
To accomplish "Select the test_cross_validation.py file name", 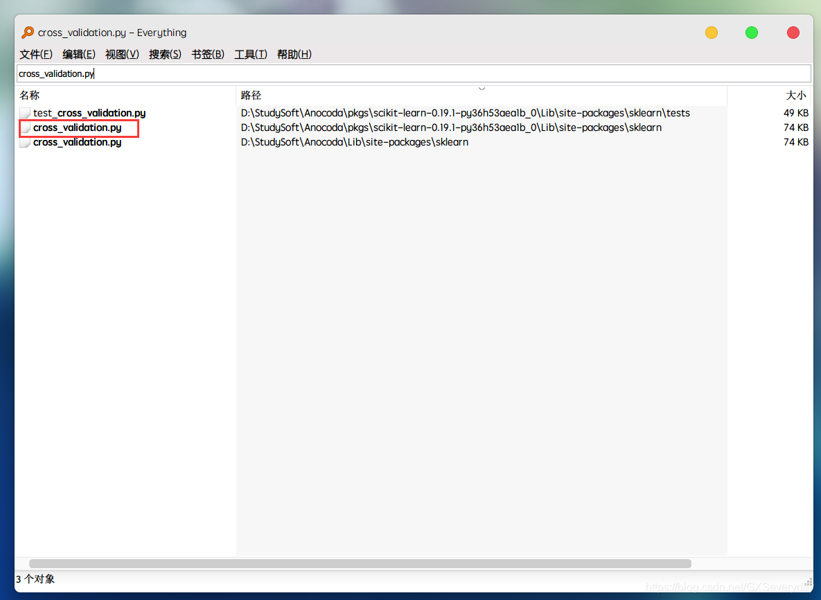I will (x=89, y=113).
